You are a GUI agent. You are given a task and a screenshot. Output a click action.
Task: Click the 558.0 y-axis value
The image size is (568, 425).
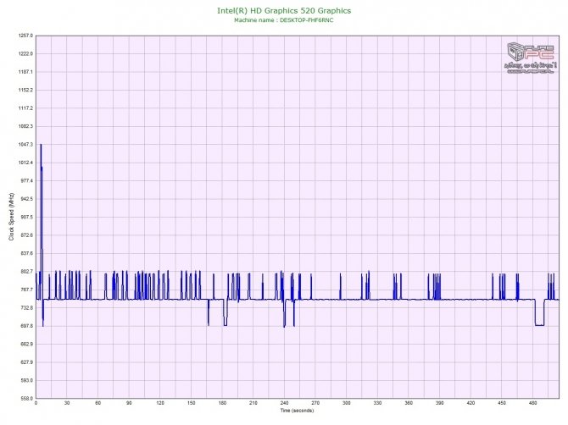click(x=27, y=399)
